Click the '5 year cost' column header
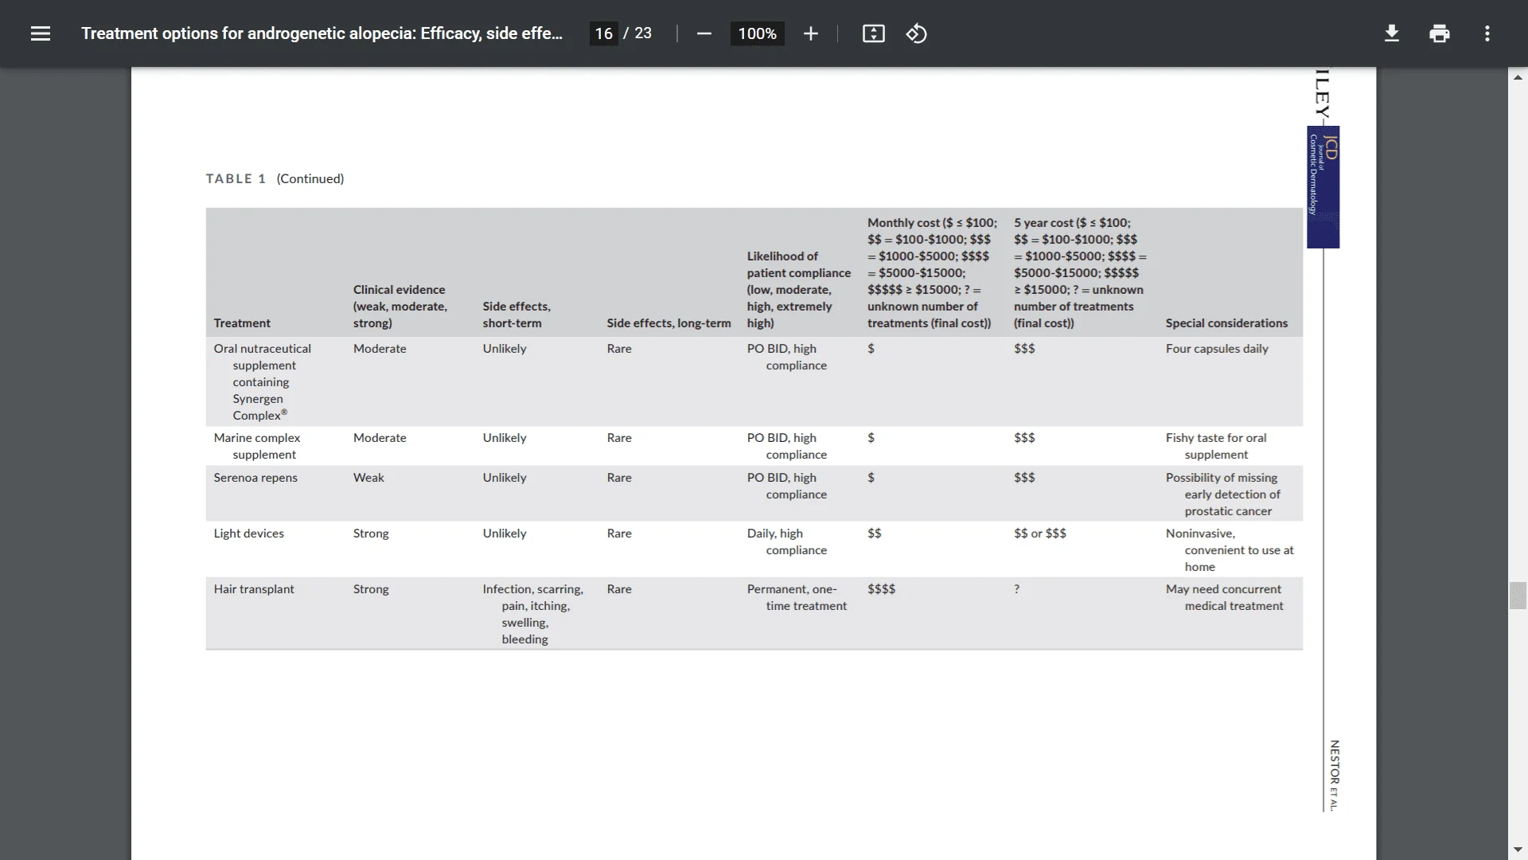 [x=1081, y=272]
